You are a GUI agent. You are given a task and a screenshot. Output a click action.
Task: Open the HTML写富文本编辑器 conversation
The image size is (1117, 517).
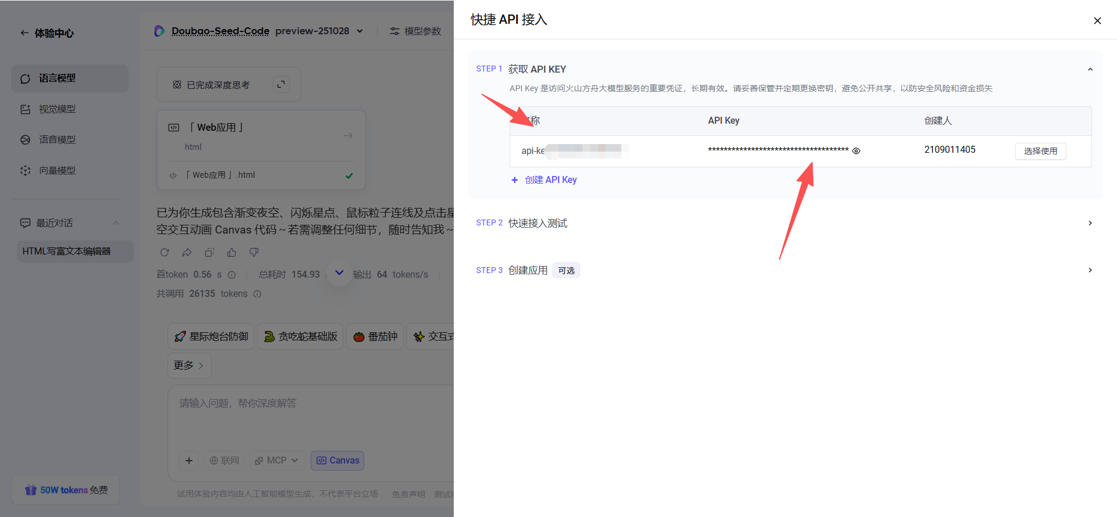point(75,252)
